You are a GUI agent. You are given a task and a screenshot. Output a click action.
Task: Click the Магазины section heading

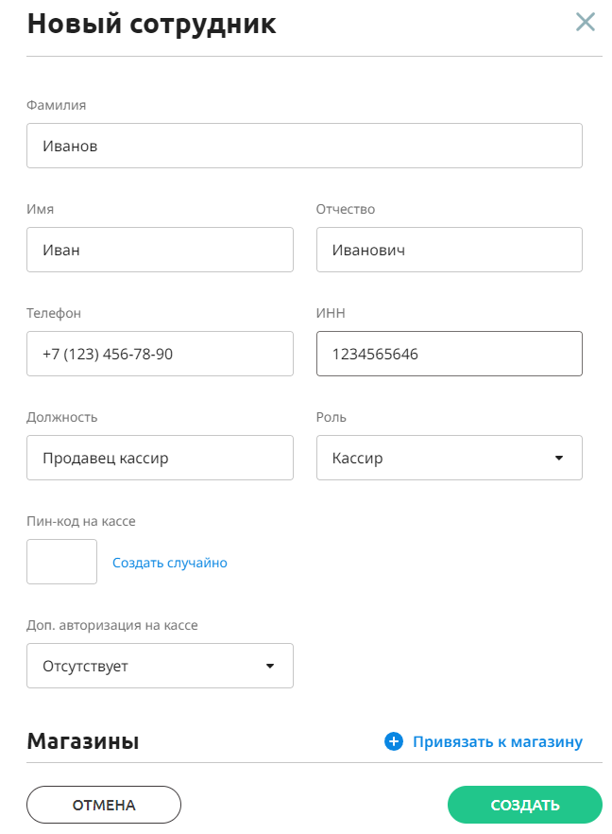tap(83, 741)
